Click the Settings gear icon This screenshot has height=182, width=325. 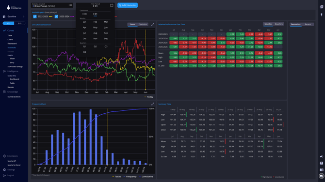[4, 169]
